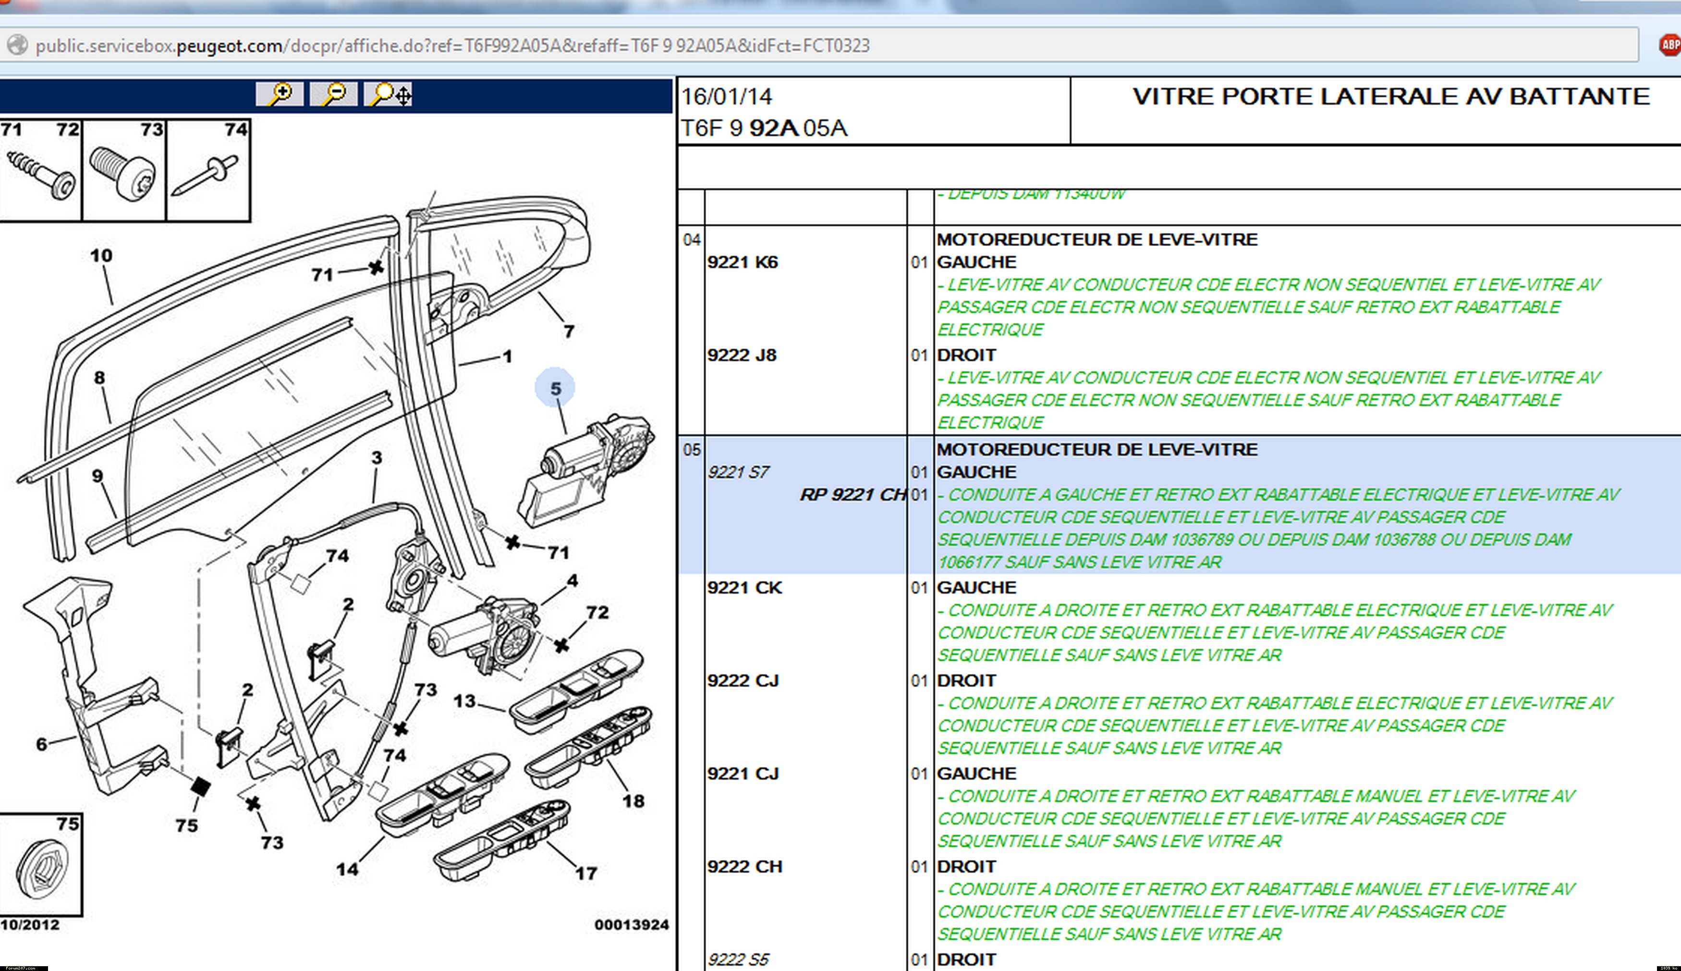Image resolution: width=1681 pixels, height=971 pixels.
Task: Click part reference 9221 K6
Action: (743, 262)
